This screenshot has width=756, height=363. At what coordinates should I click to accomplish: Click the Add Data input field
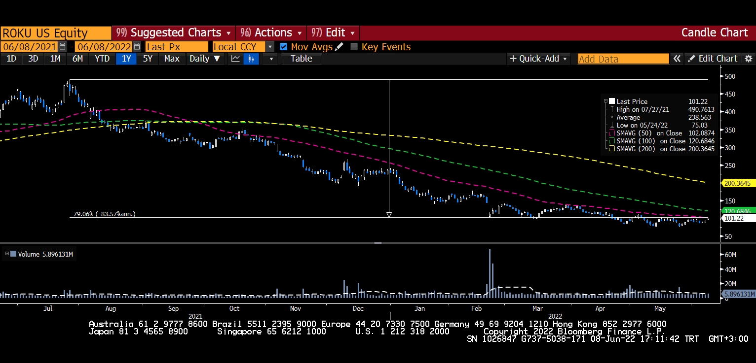pyautogui.click(x=623, y=59)
